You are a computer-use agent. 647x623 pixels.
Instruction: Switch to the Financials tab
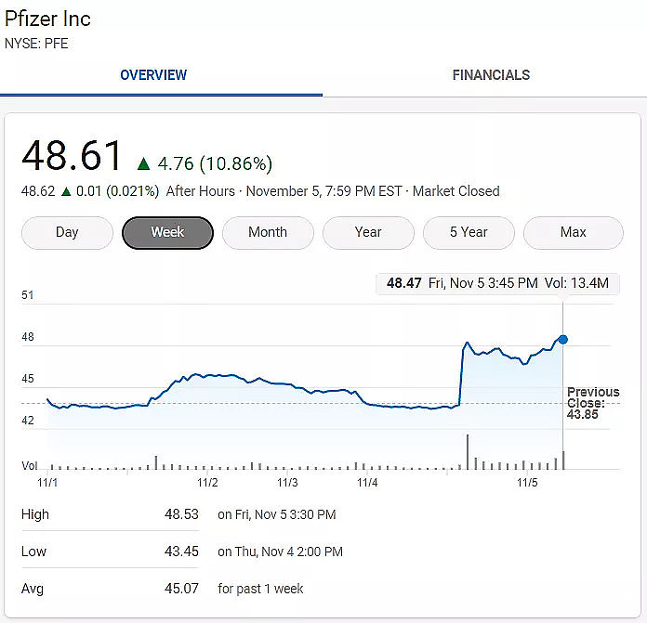491,75
